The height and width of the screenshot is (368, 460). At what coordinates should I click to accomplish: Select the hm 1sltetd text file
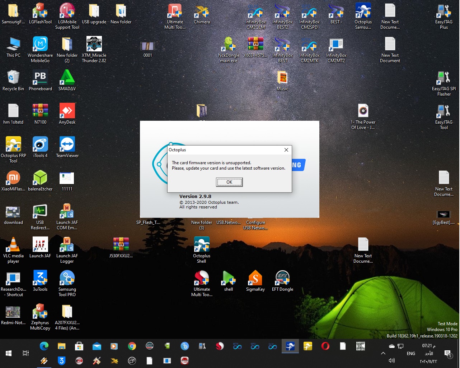pos(13,114)
